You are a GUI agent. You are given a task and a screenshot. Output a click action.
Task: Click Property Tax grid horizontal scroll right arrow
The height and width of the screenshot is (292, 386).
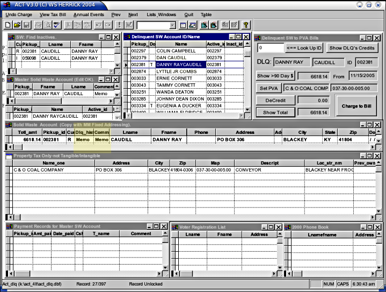[373, 217]
